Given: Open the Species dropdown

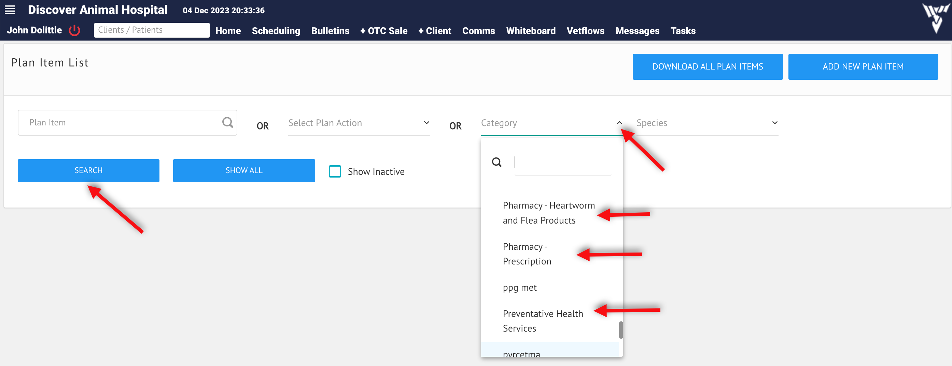Looking at the screenshot, I should pyautogui.click(x=707, y=123).
